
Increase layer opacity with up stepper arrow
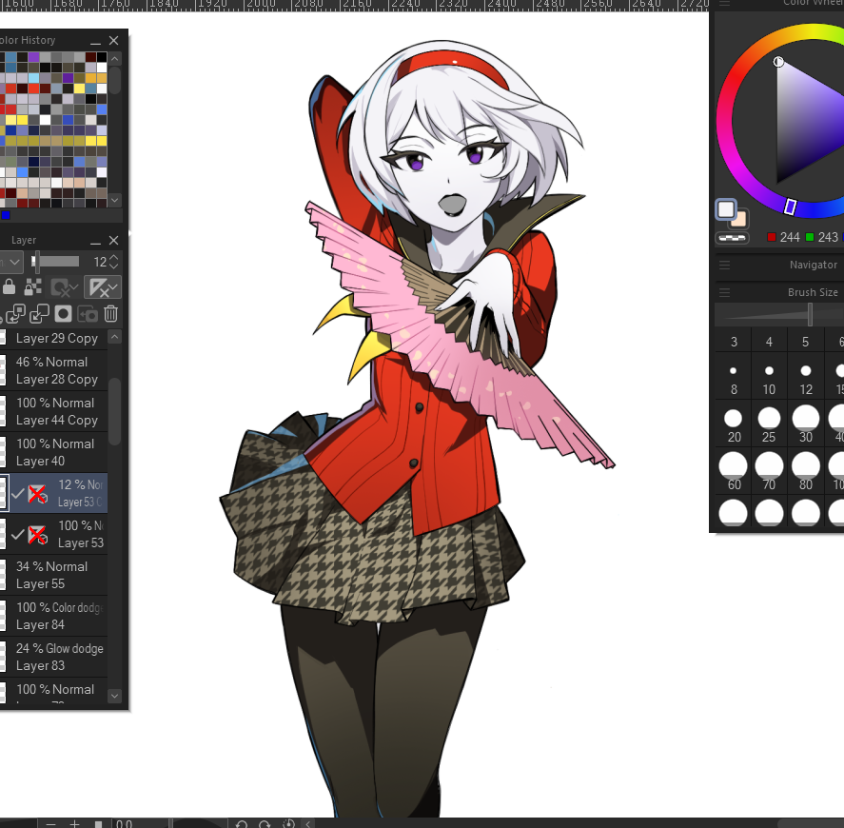[113, 258]
